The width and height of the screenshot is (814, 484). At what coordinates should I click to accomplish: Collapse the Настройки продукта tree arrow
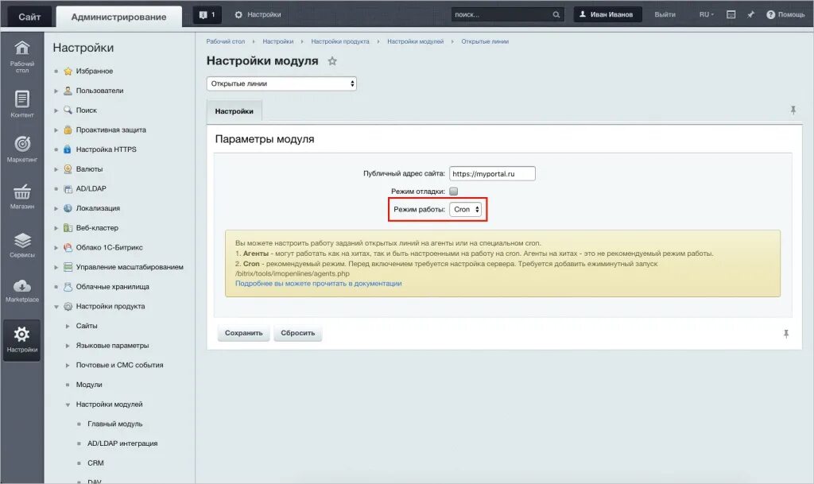(x=56, y=307)
